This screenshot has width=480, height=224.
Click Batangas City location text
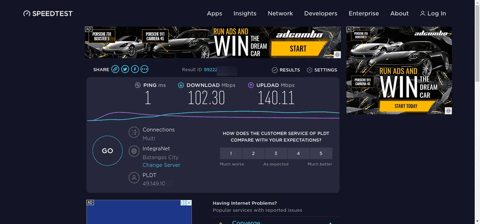[x=161, y=157]
